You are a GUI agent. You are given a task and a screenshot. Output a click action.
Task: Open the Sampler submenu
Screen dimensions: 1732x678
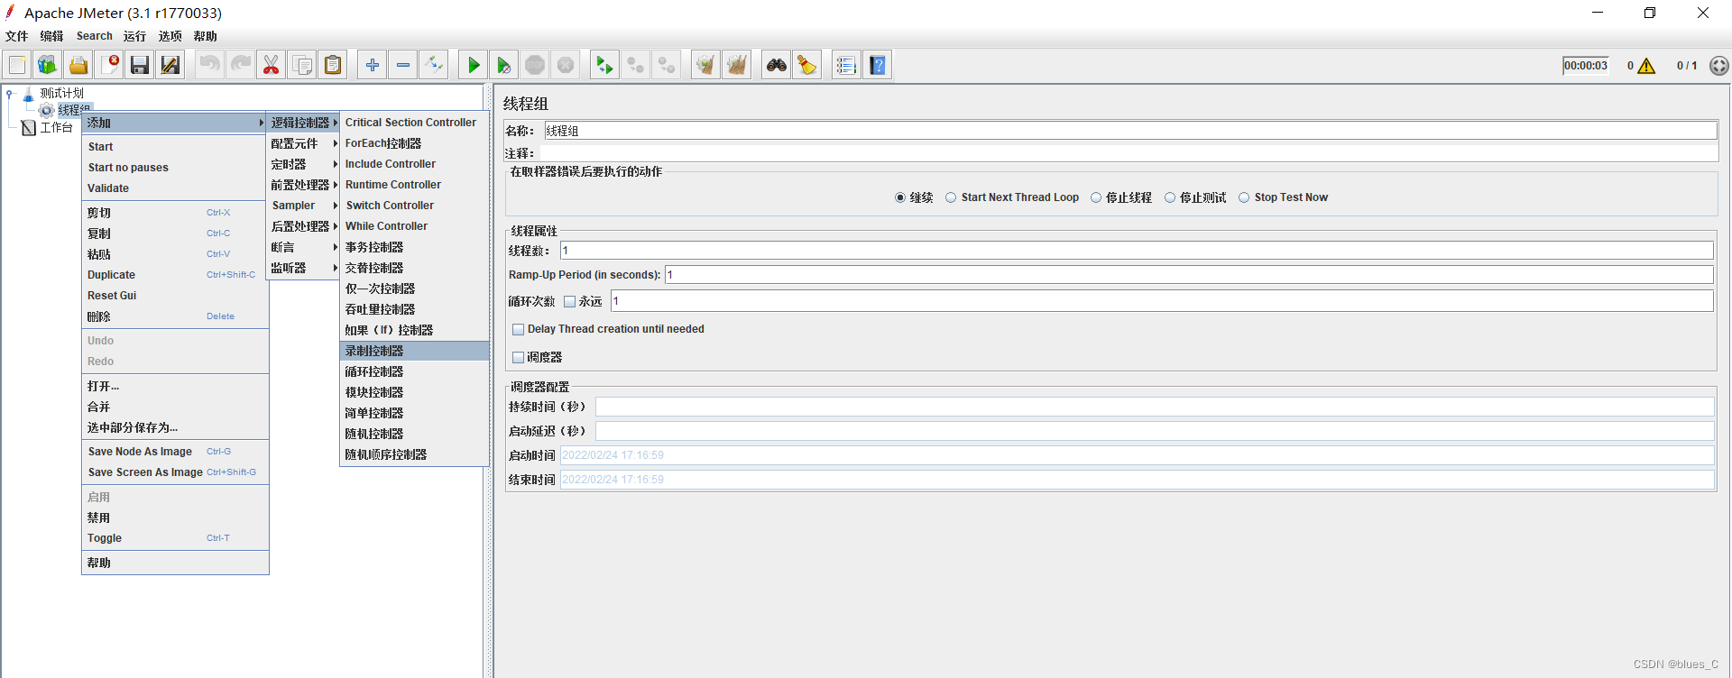[304, 206]
